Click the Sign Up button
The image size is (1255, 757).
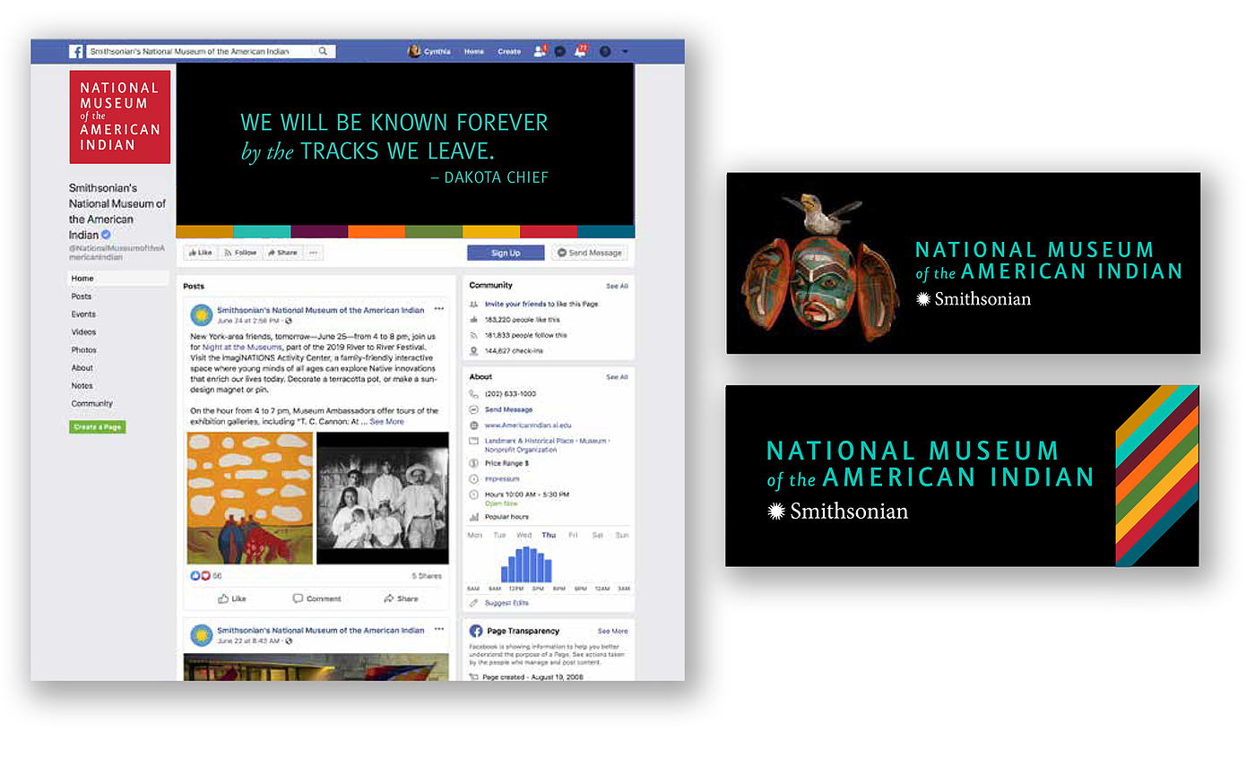(x=505, y=253)
